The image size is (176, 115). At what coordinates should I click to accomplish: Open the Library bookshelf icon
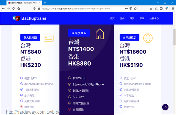156,9
